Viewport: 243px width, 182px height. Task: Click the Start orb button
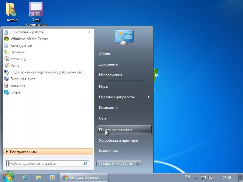(x=8, y=177)
